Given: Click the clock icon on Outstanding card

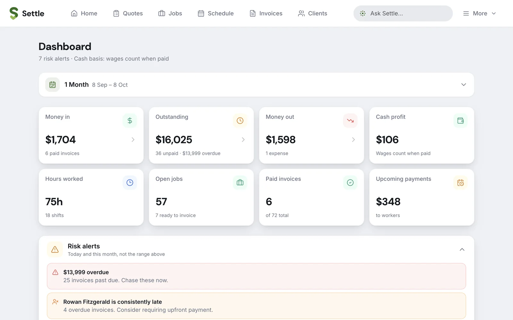Looking at the screenshot, I should click(240, 121).
